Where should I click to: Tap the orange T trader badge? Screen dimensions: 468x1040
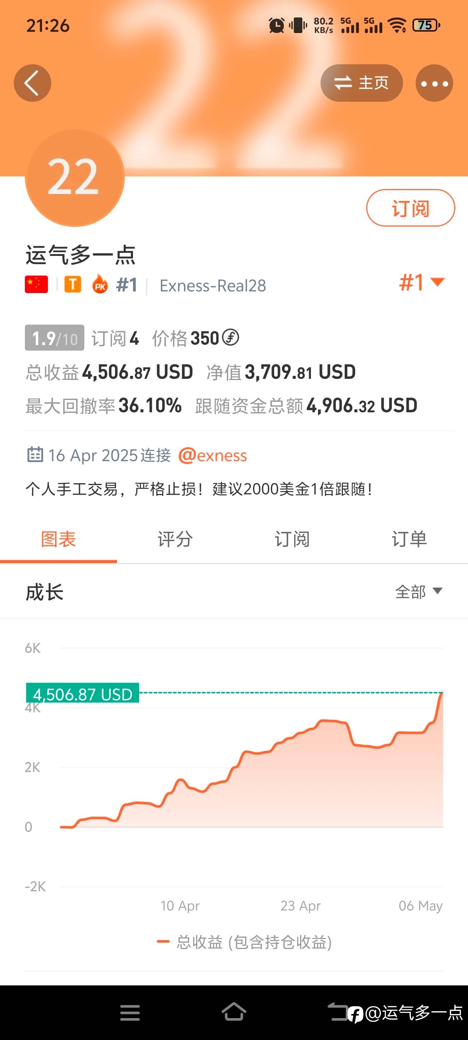tap(73, 285)
